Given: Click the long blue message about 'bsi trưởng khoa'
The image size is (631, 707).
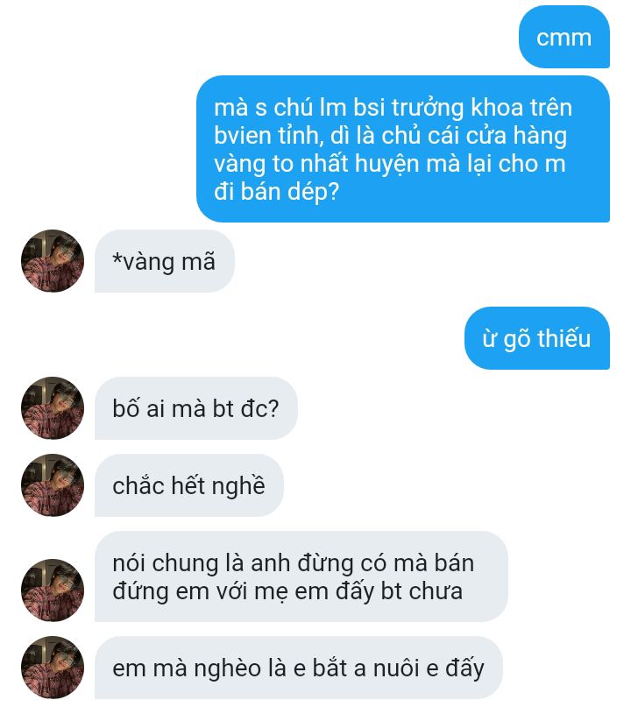Looking at the screenshot, I should (403, 149).
